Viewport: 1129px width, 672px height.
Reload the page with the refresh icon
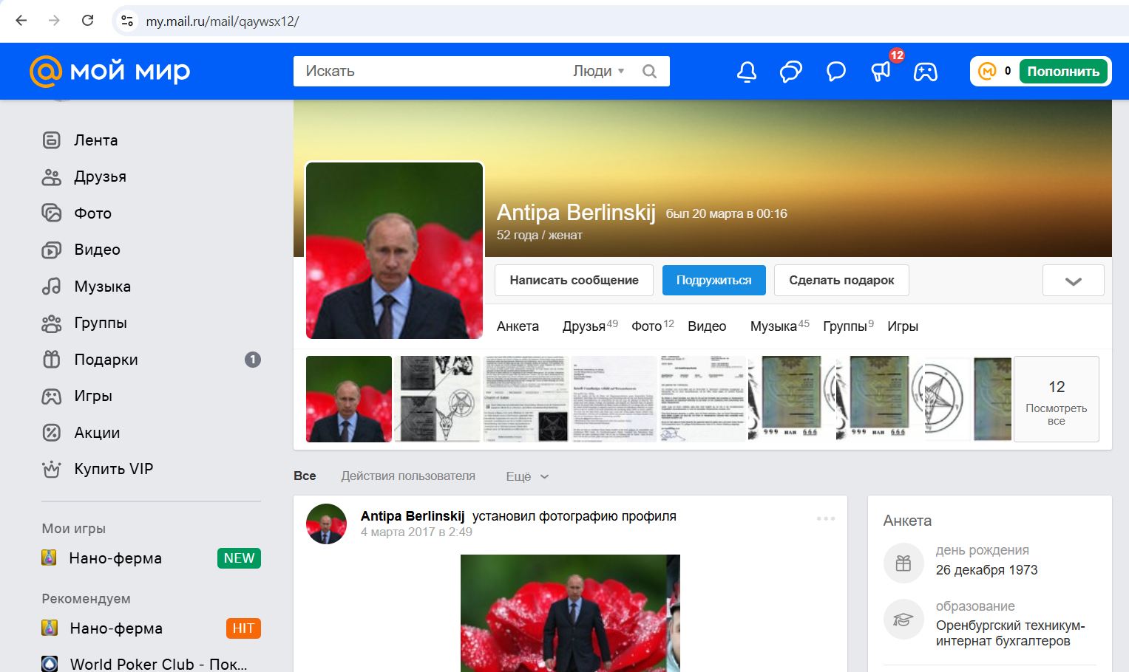coord(87,21)
